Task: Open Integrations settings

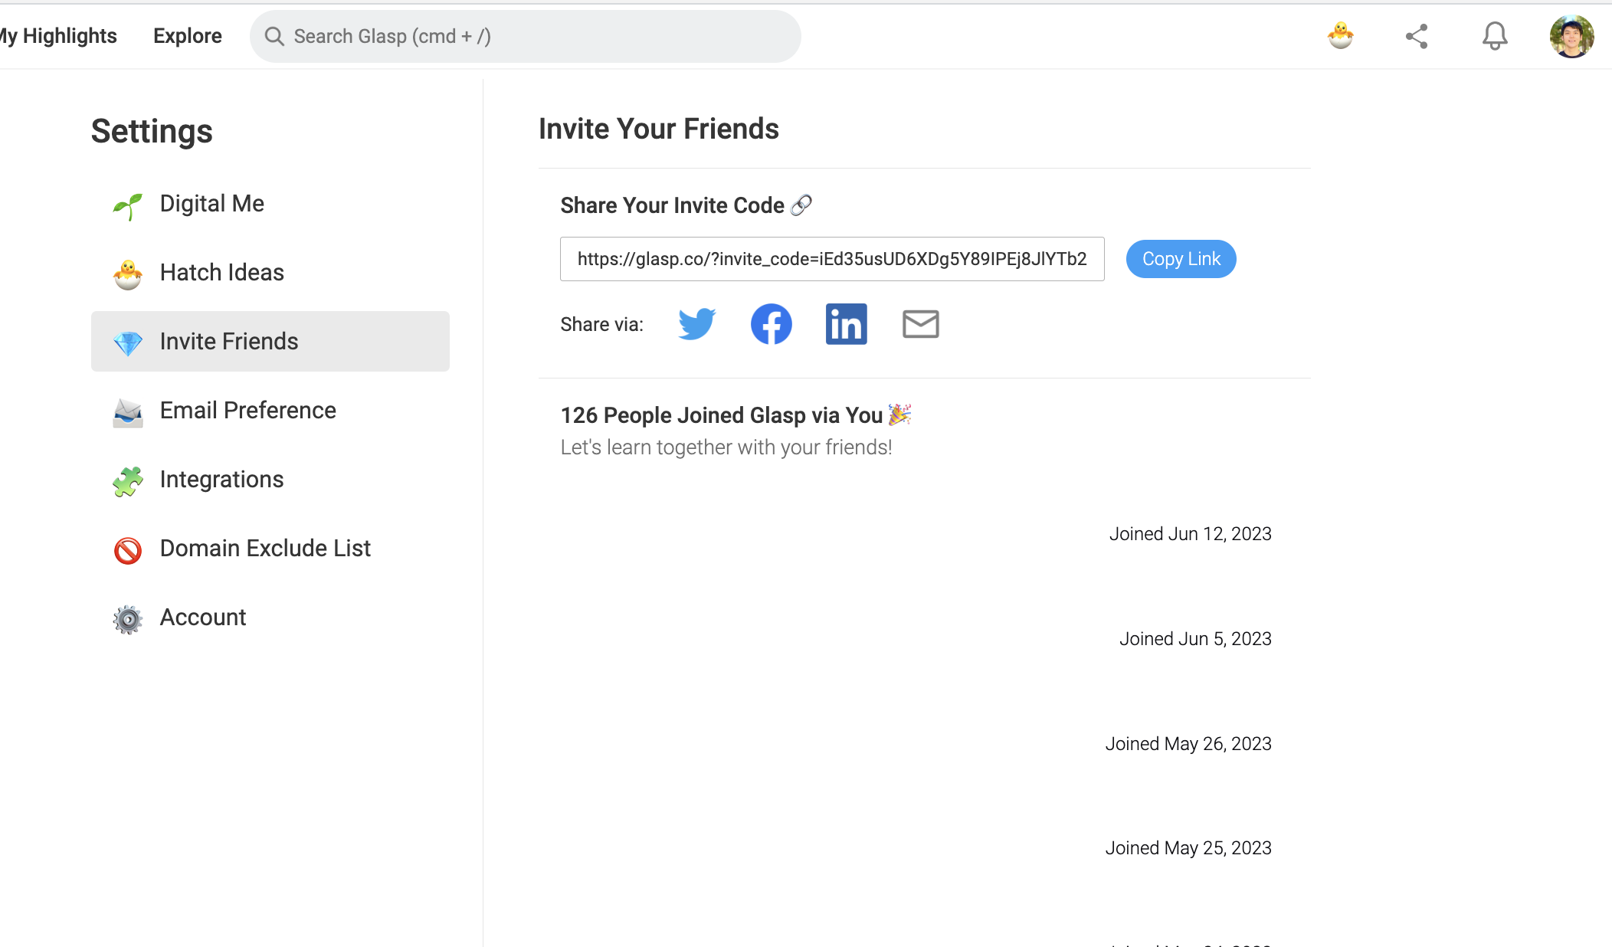Action: [x=270, y=480]
